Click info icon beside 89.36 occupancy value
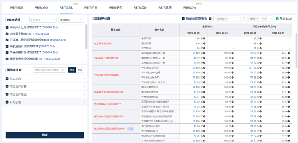Image resolution: width=298 pixels, height=143 pixels. pos(233,97)
